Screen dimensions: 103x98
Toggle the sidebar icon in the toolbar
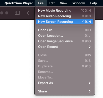[17, 13]
